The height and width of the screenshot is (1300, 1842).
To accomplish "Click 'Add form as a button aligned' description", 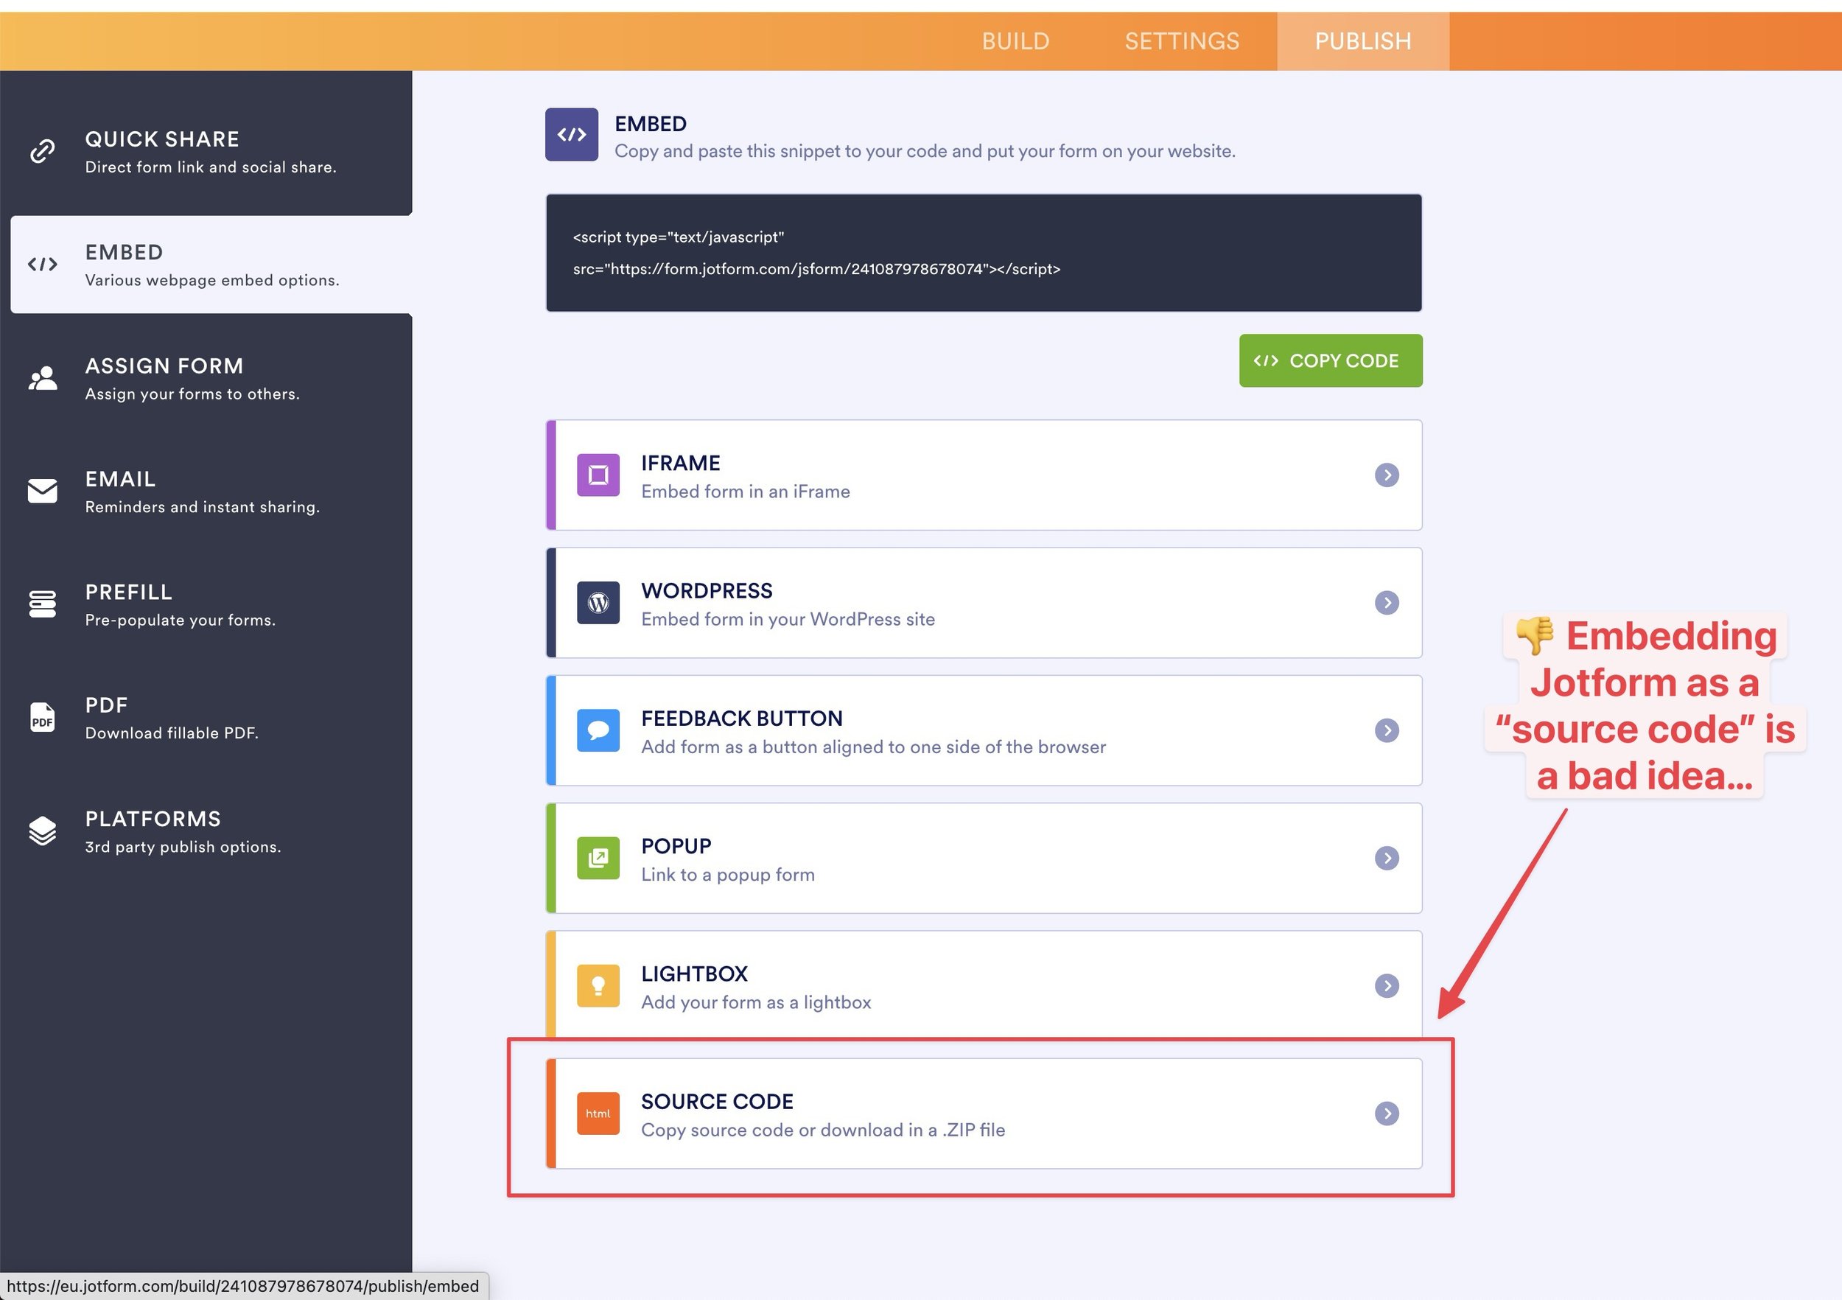I will click(873, 747).
